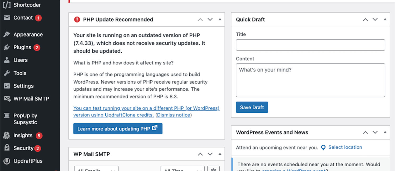Click the WP Mail SMTP envelope icon
This screenshot has width=395, height=171.
click(7, 99)
